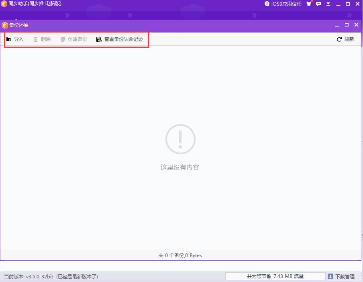Click the 同步助手 logo in main title bar

click(4, 4)
